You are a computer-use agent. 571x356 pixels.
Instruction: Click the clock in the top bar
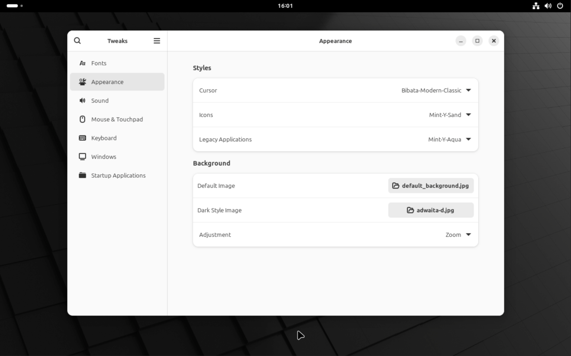tap(285, 6)
